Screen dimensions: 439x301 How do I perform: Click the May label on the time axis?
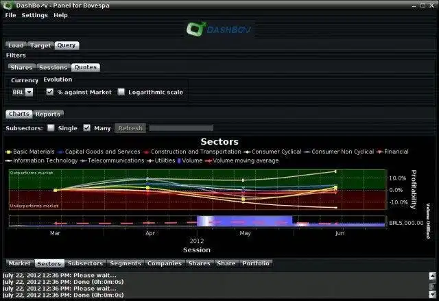tap(245, 233)
